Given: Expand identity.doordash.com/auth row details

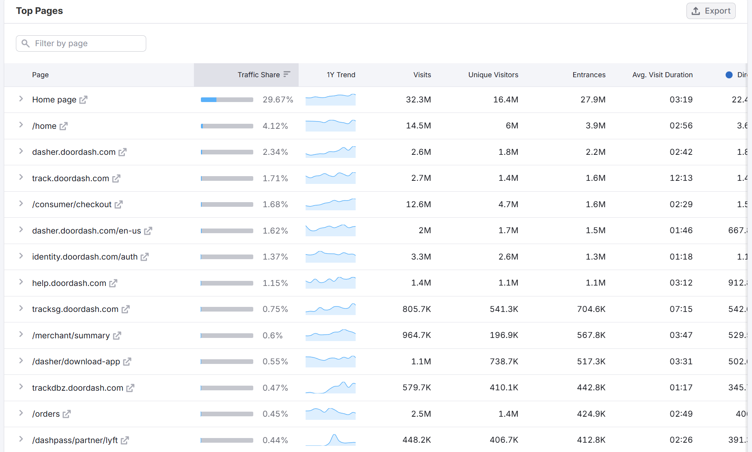Looking at the screenshot, I should [21, 256].
